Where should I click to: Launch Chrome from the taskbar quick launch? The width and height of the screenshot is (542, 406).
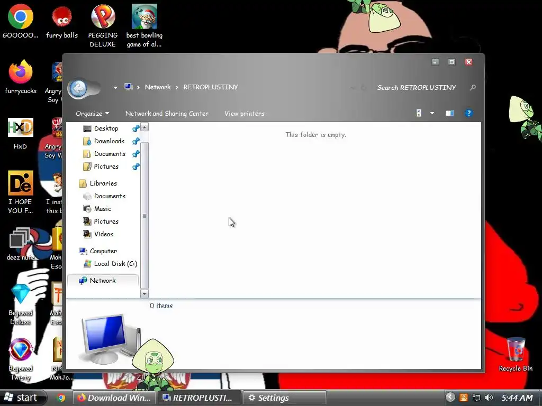click(61, 398)
